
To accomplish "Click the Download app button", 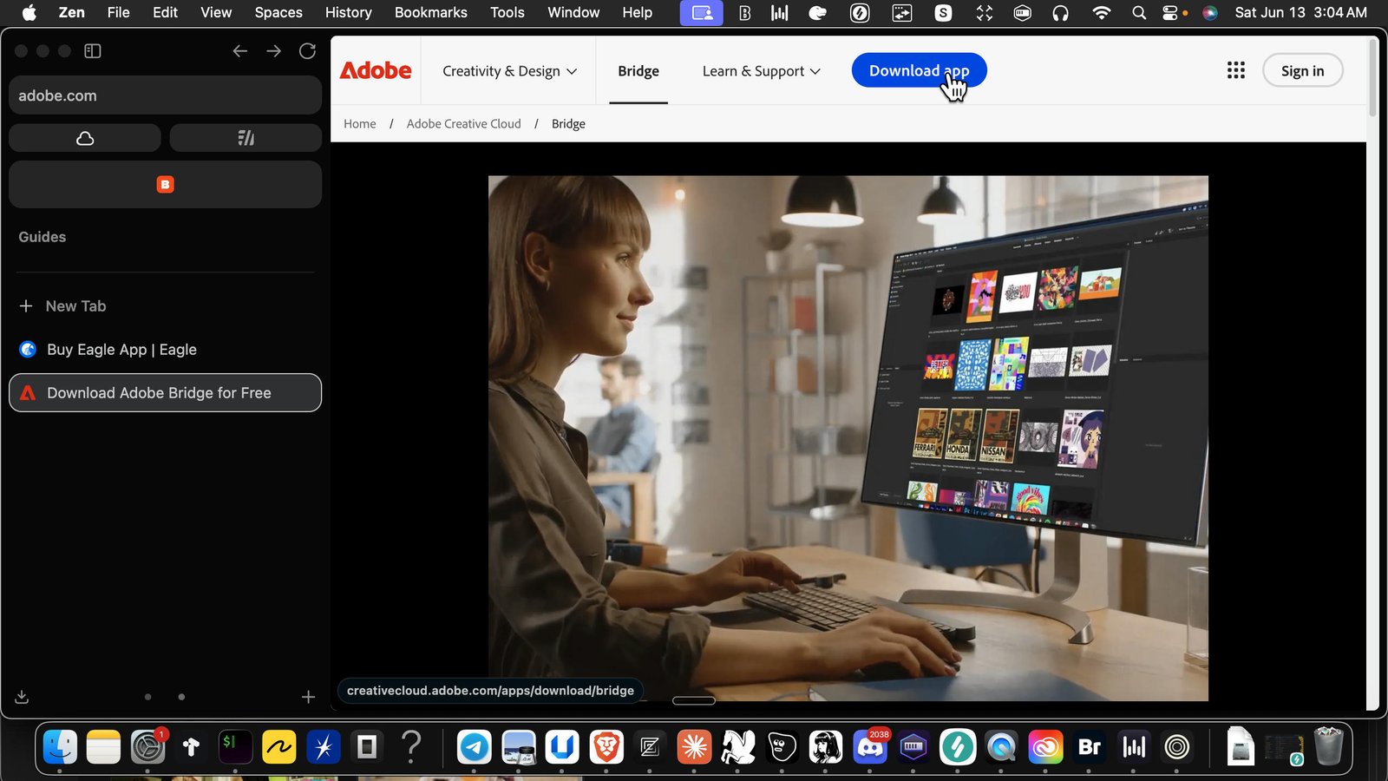I will [919, 70].
